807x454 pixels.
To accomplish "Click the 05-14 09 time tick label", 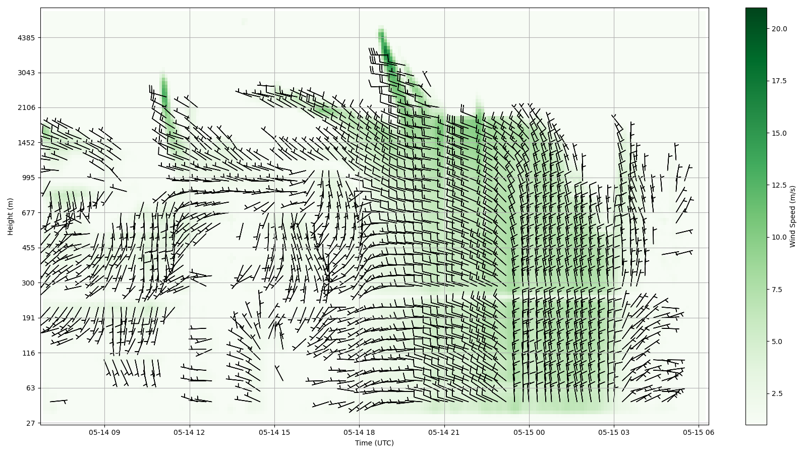I will [x=104, y=432].
